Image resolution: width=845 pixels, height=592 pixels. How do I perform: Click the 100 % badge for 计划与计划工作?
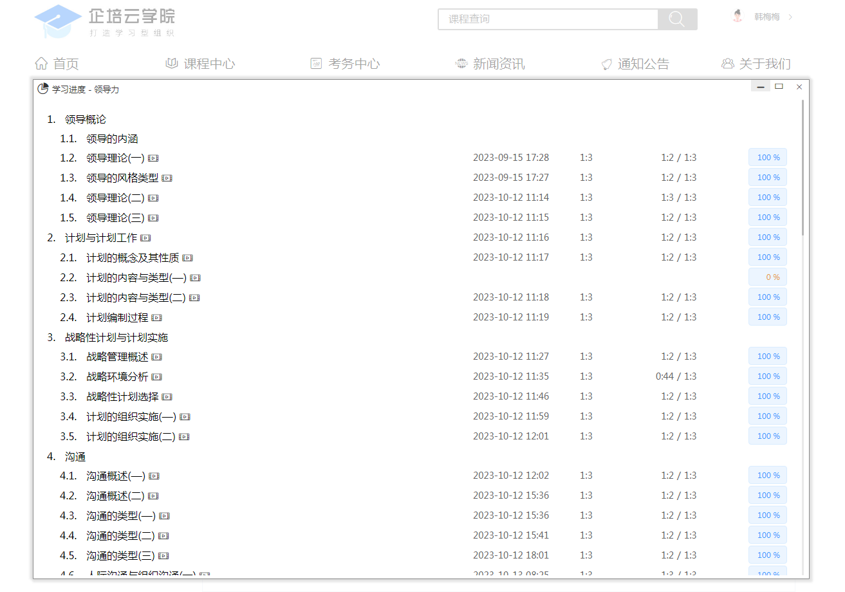click(768, 237)
